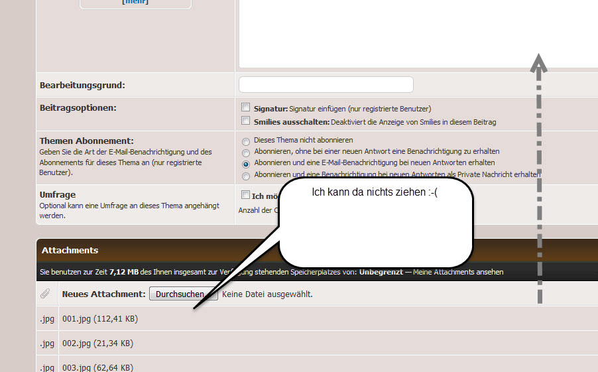Click into the Bearbeitungsgrund text field
The width and height of the screenshot is (598, 372).
(326, 85)
